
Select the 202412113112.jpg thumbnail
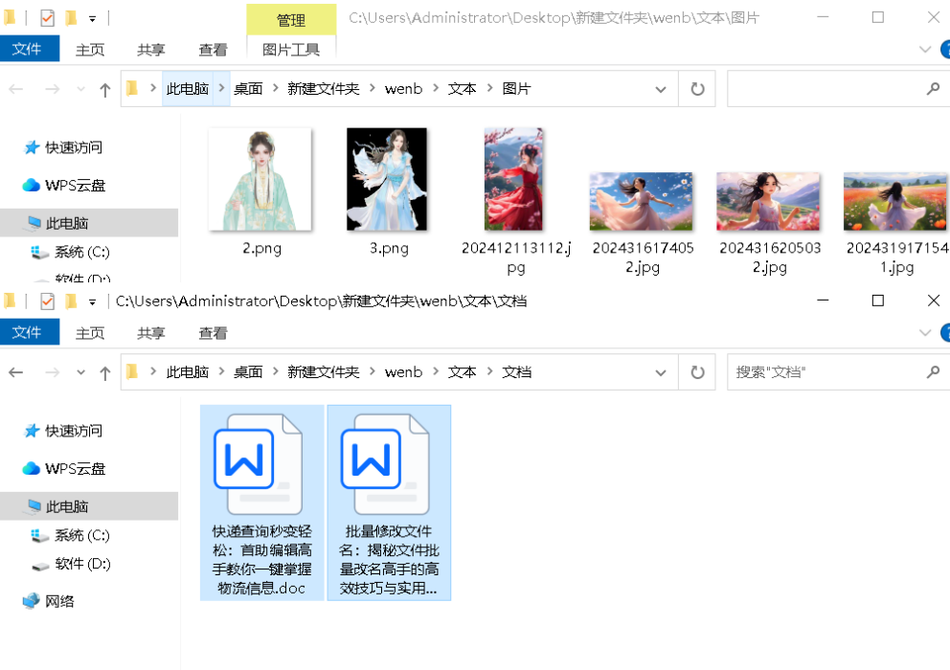pos(513,179)
